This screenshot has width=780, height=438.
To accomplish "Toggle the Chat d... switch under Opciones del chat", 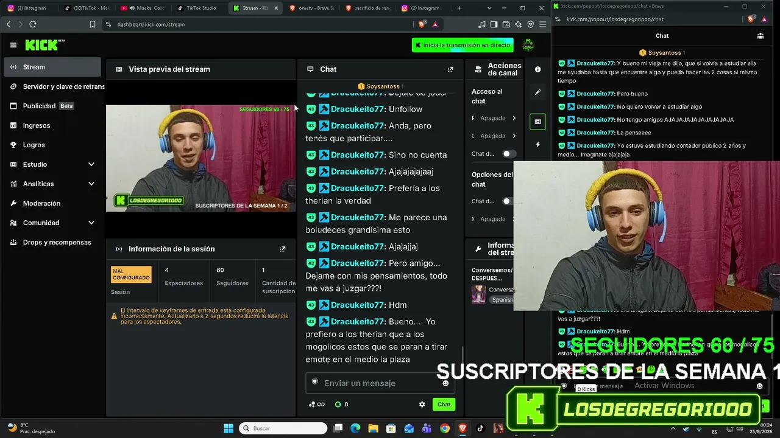I will [508, 201].
